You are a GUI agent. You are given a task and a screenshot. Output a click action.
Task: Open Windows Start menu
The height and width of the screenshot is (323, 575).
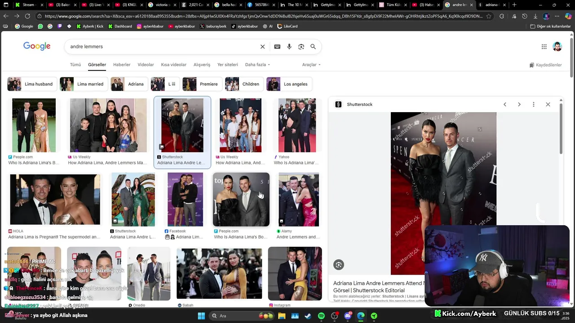[201, 316]
